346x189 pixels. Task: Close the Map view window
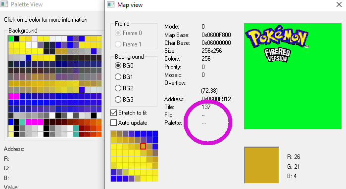pos(339,4)
